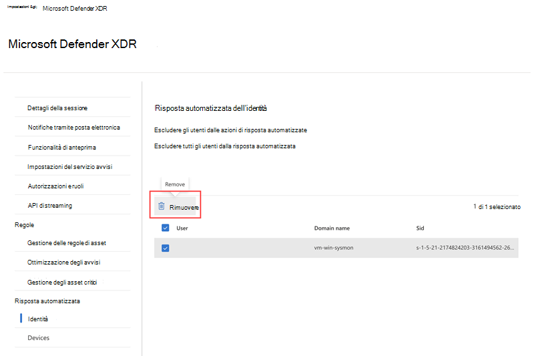Click the Rimuovere button label

click(x=184, y=207)
